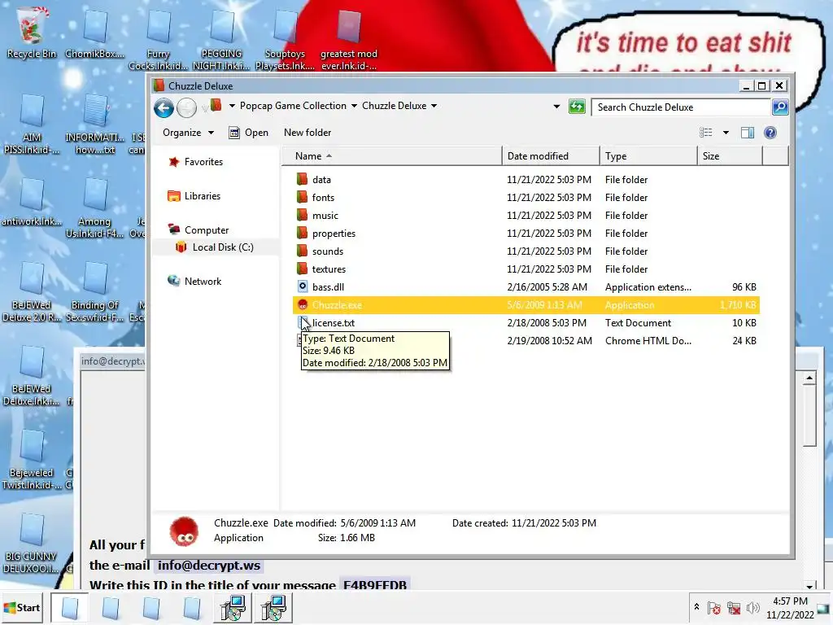Click scroll up arrow in ransom note window

(809, 378)
